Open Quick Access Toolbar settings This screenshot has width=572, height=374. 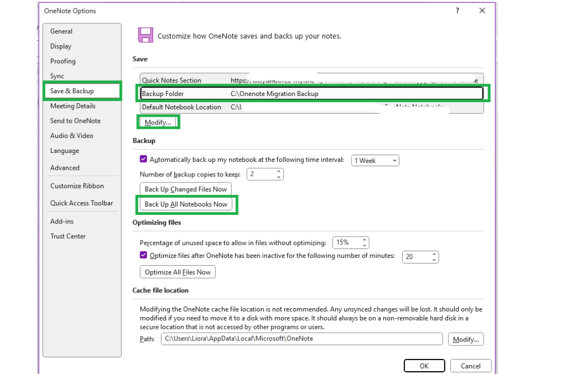(82, 203)
